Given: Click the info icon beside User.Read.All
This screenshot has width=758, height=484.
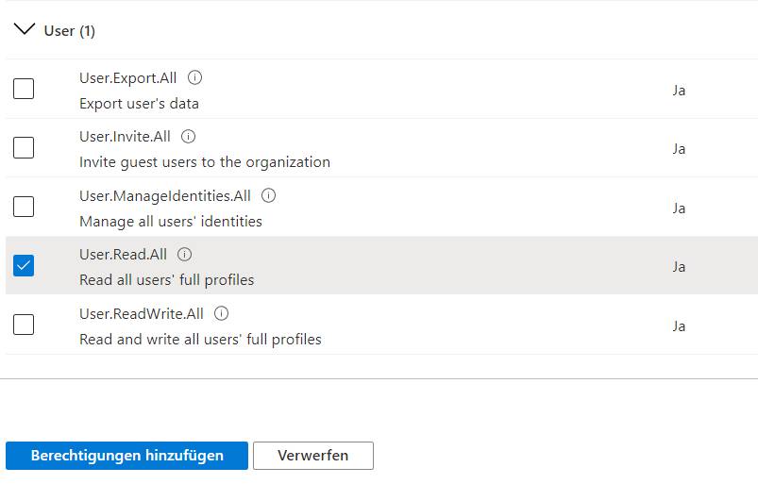Looking at the screenshot, I should pos(184,254).
